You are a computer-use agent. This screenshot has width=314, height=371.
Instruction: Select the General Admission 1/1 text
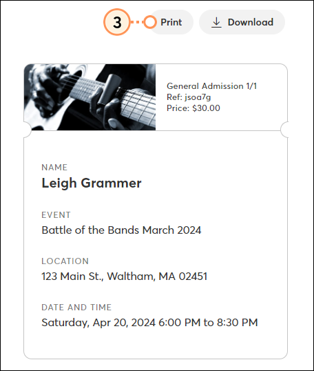coord(211,86)
